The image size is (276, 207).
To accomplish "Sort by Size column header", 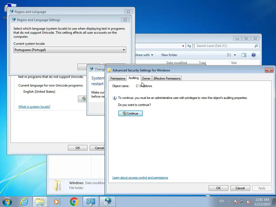I will [x=234, y=63].
